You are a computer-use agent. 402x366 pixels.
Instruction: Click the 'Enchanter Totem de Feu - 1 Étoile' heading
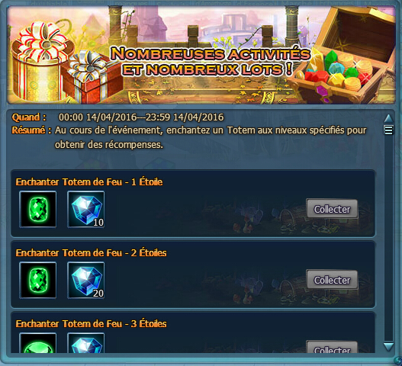coord(89,182)
